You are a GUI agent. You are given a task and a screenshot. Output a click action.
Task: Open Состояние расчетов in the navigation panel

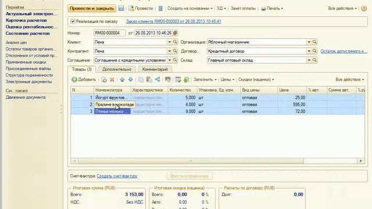click(x=27, y=34)
